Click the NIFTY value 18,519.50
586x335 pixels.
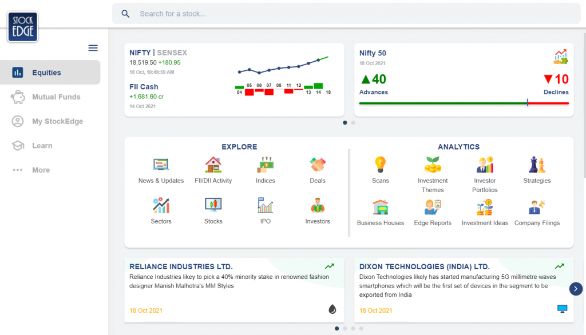(142, 62)
